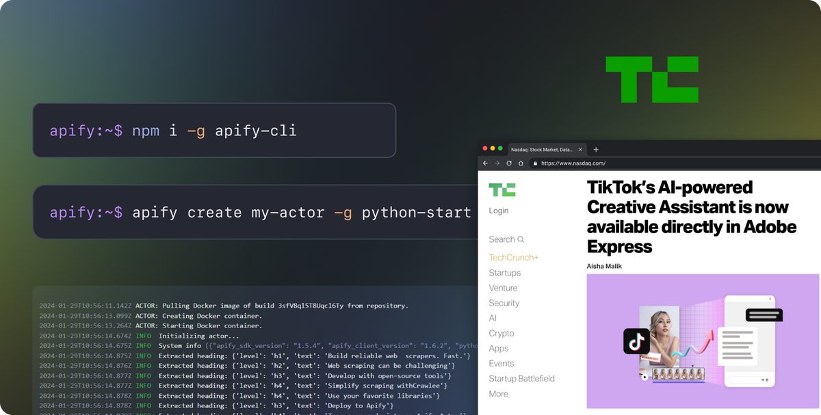
Task: Click the Login link
Action: 498,211
